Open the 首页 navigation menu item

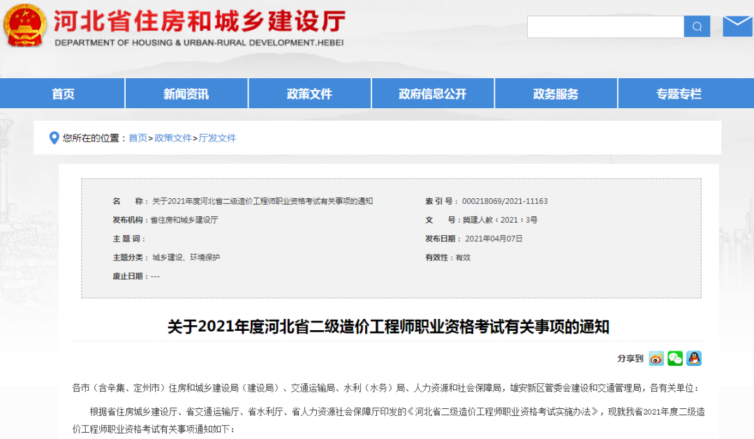pyautogui.click(x=63, y=94)
